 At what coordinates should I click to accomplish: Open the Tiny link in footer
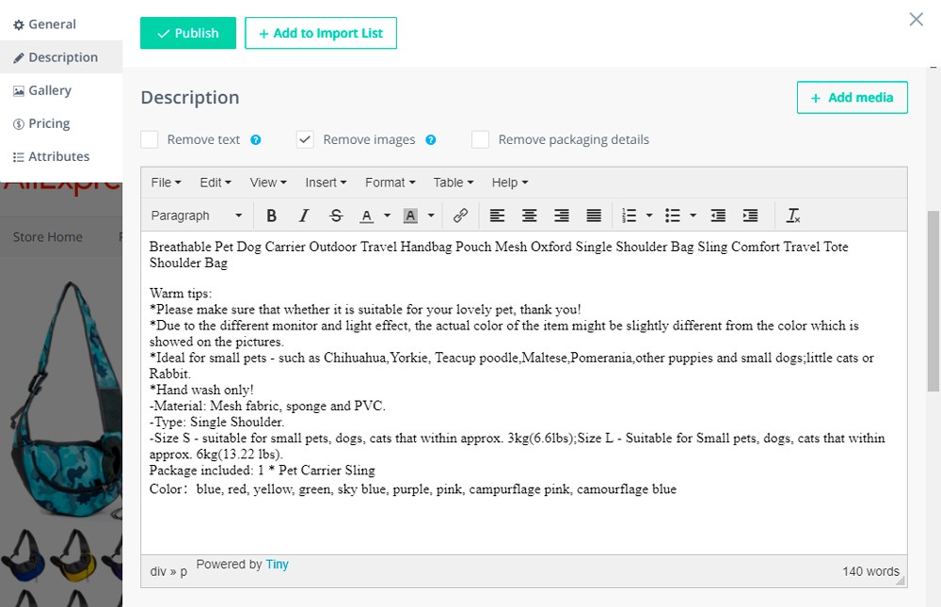click(x=278, y=565)
